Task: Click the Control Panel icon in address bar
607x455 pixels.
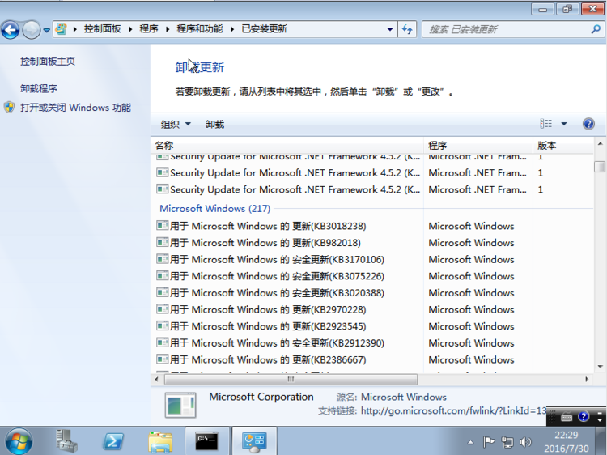Action: pos(61,29)
